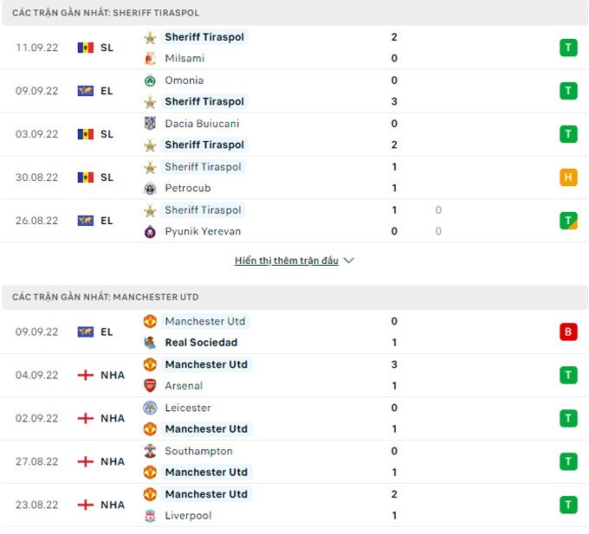
Task: Click the Pyunik Yerevan club crest
Action: point(150,232)
